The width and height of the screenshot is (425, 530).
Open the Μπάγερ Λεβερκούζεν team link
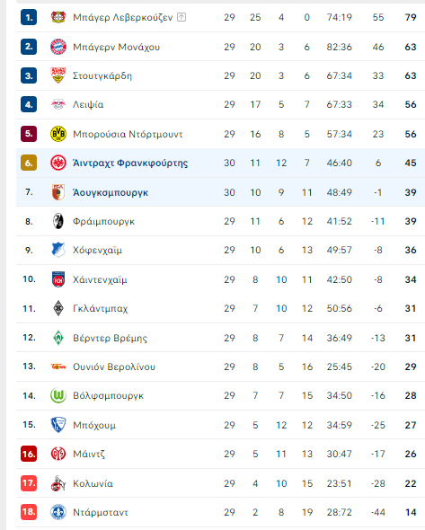point(123,17)
